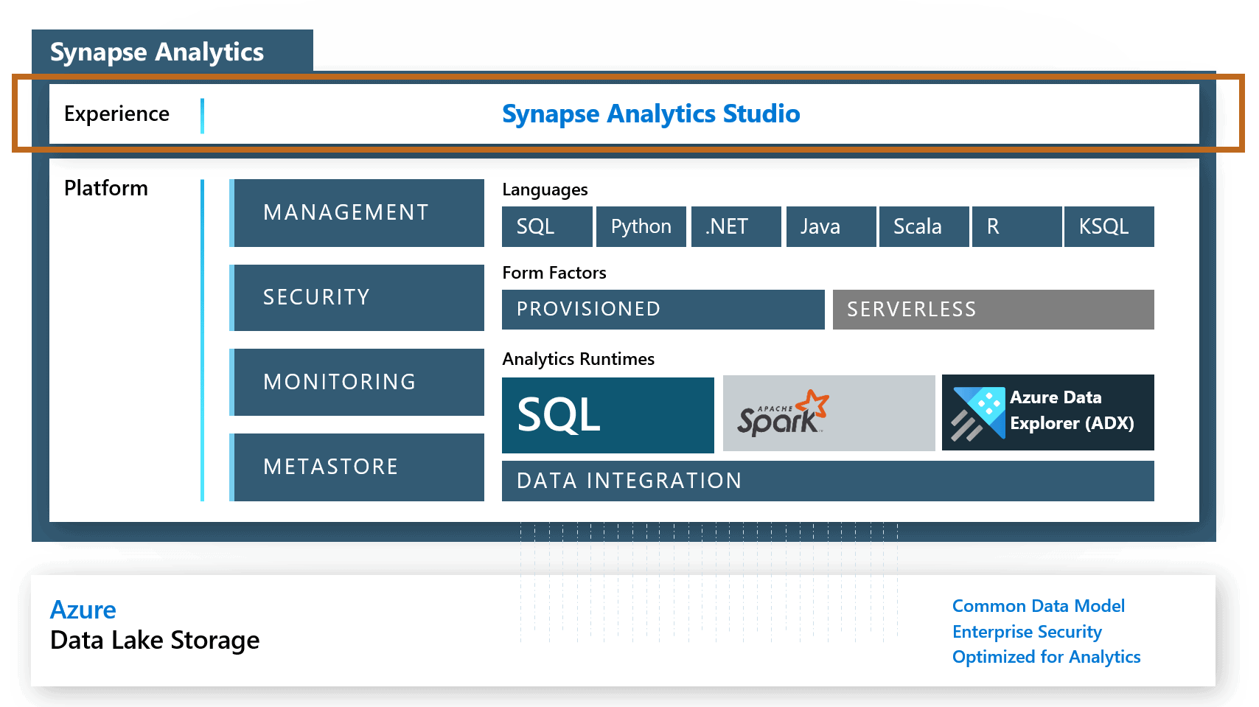The height and width of the screenshot is (707, 1259).
Task: Choose the SERVERLESS form factor
Action: point(993,310)
